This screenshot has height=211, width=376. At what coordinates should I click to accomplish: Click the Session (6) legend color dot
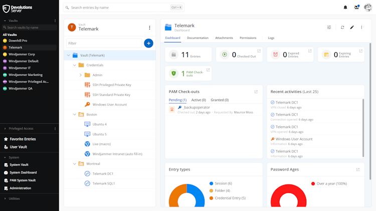point(211,183)
